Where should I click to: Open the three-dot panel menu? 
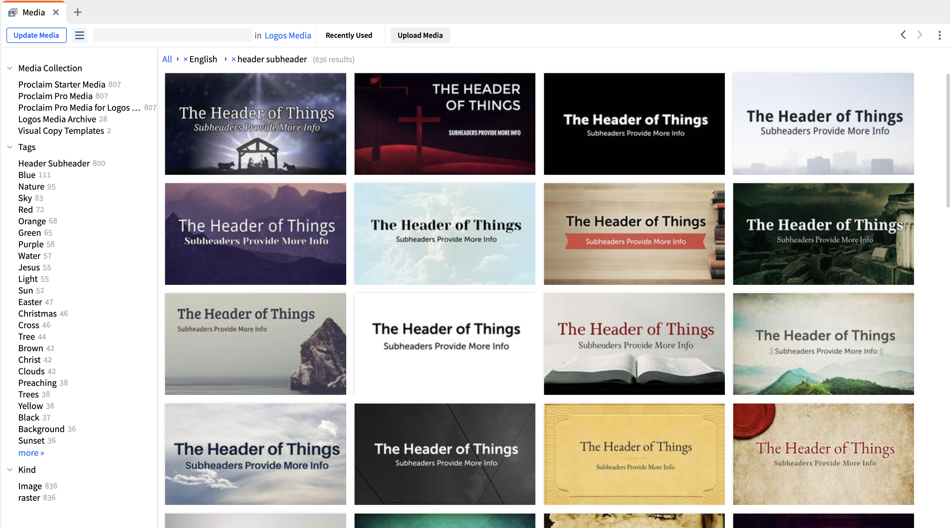pos(939,35)
